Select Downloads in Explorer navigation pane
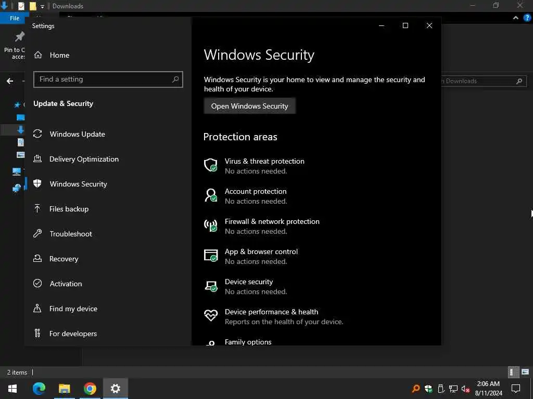533x399 pixels. [20, 129]
